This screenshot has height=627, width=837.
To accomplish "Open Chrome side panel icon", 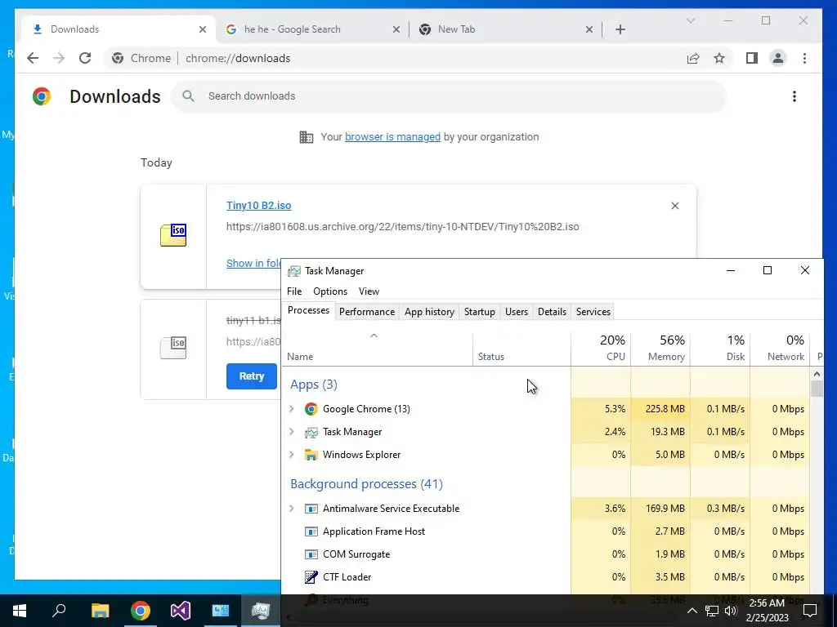I will click(x=752, y=58).
